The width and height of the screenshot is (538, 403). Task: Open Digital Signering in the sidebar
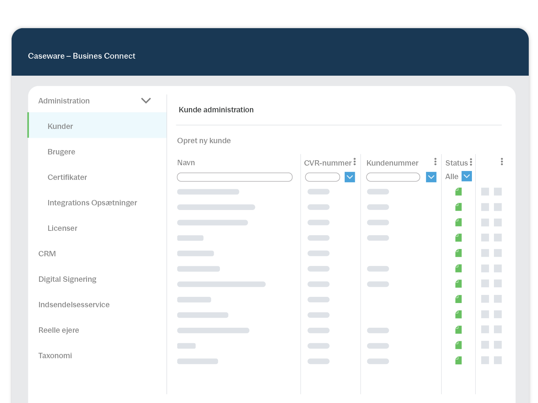67,279
